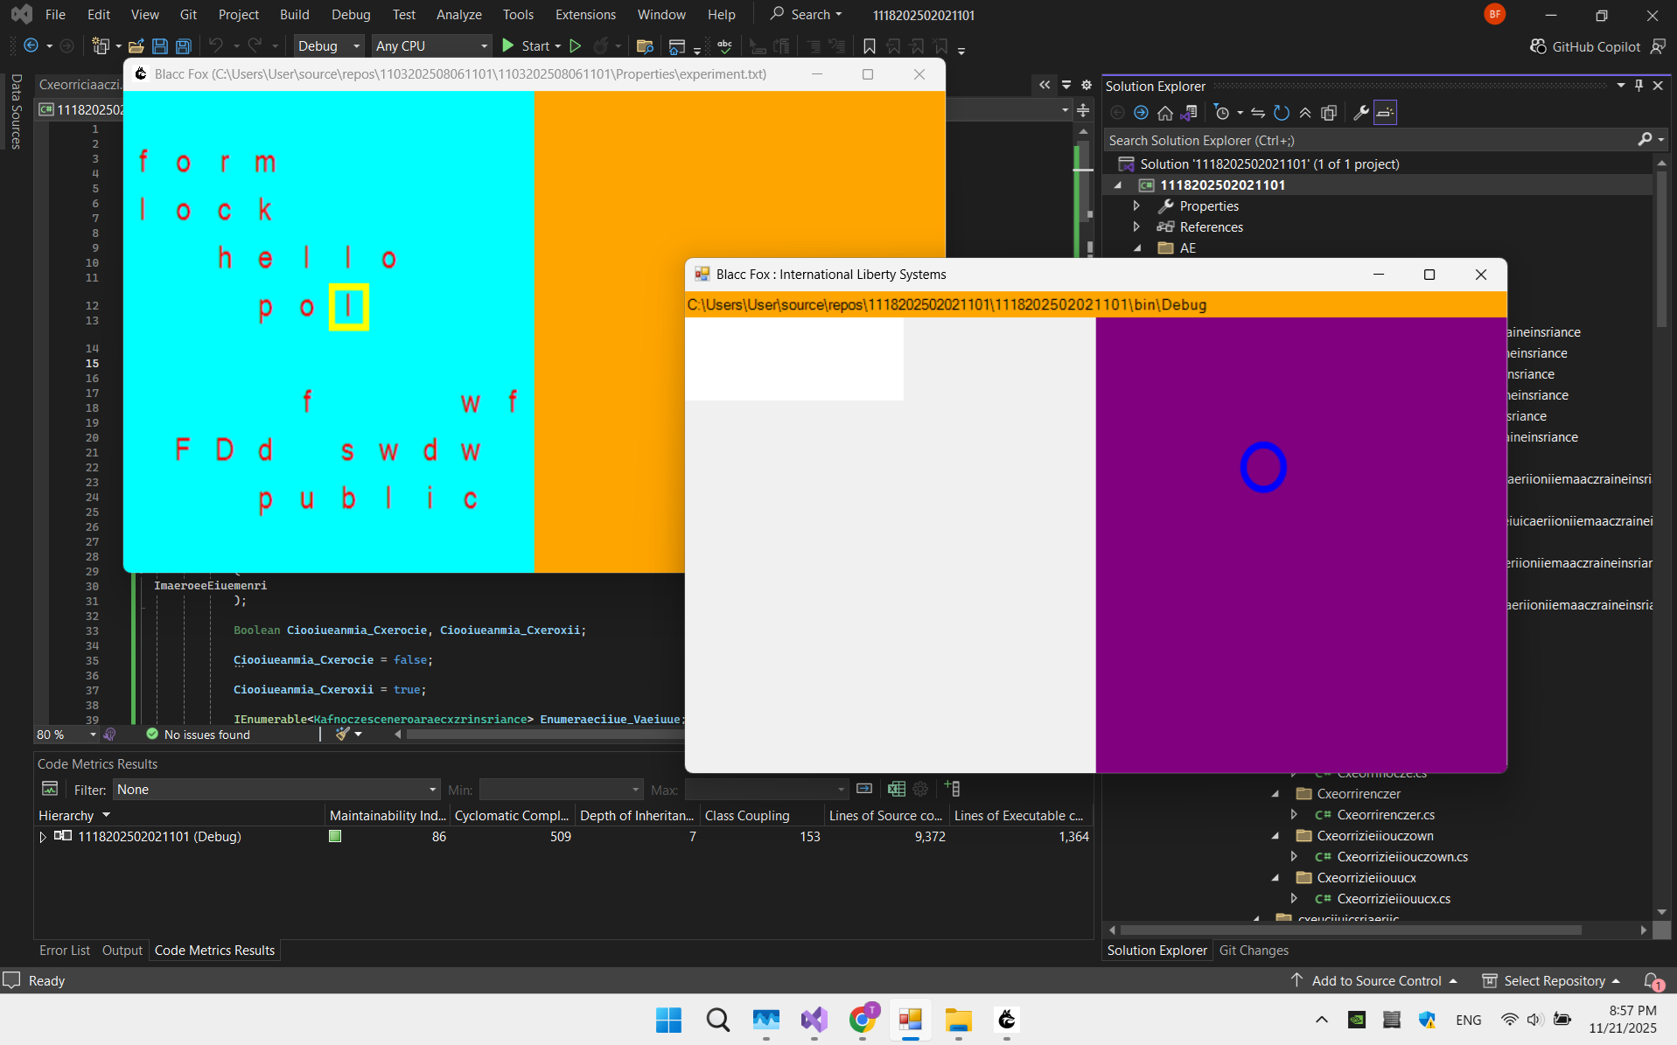Collapse the AE folder in Solution Explorer
Viewport: 1677px width, 1045px height.
point(1138,247)
